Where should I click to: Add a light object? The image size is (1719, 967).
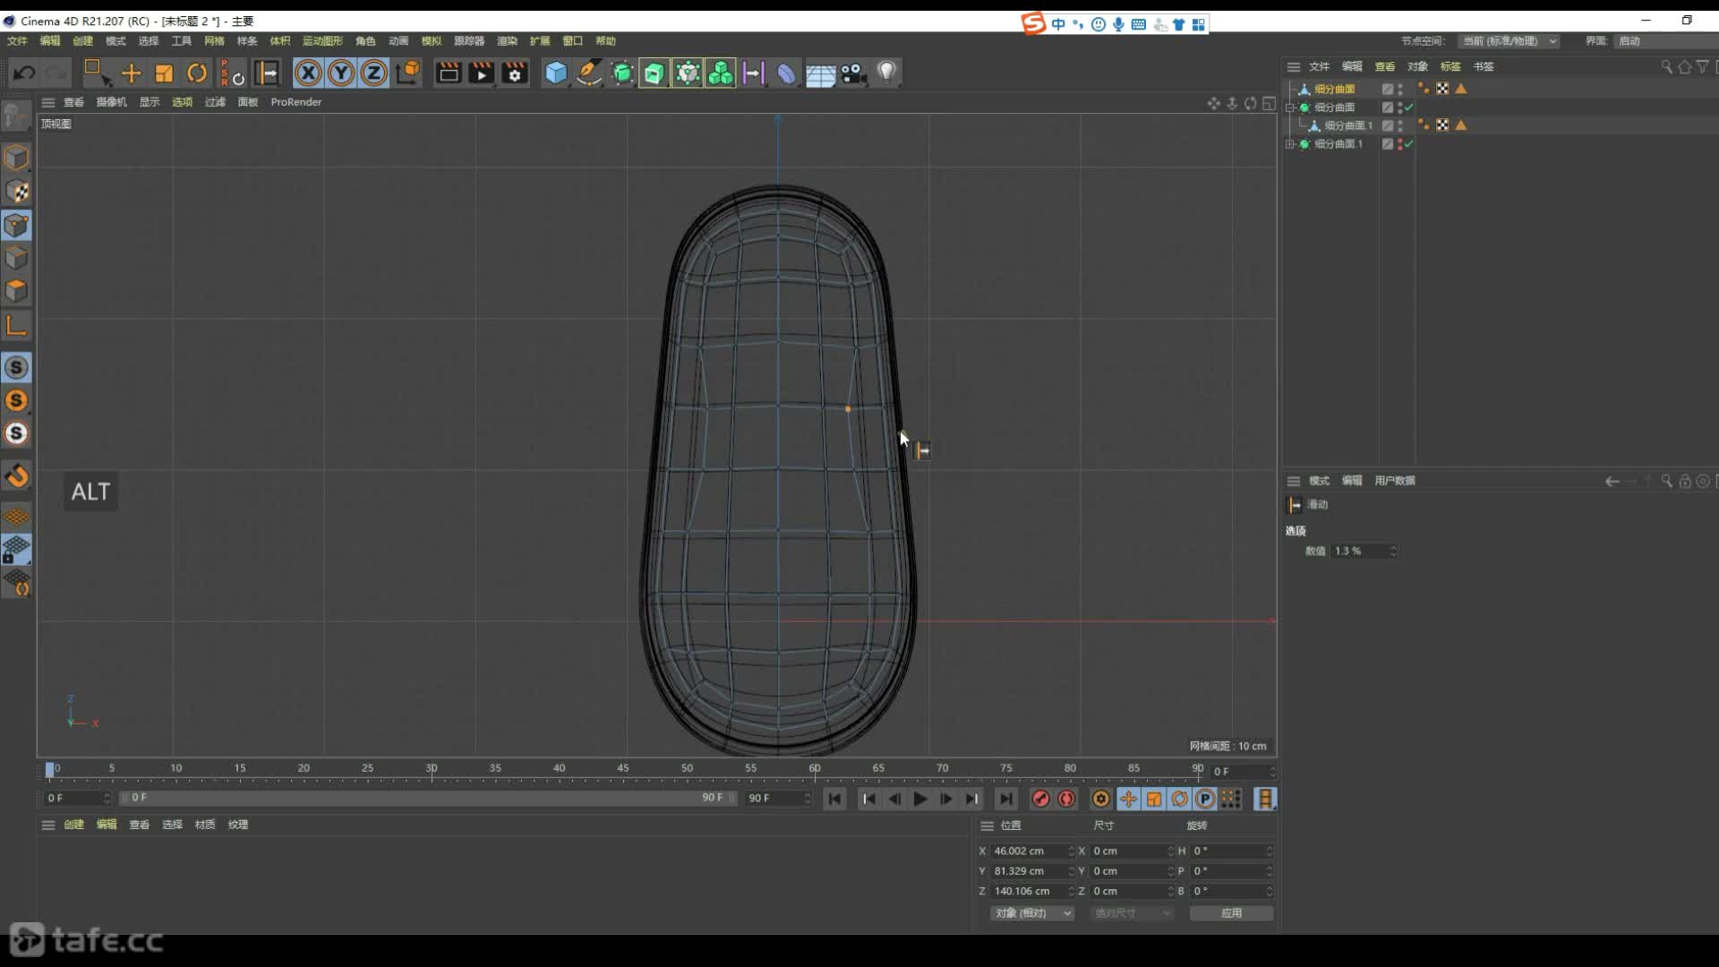886,73
